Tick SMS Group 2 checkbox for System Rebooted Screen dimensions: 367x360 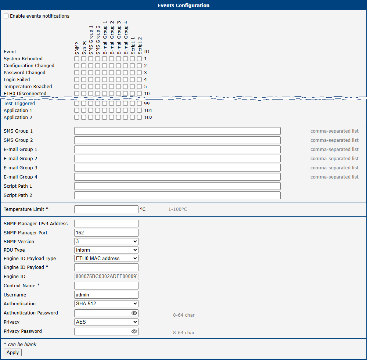pyautogui.click(x=98, y=58)
